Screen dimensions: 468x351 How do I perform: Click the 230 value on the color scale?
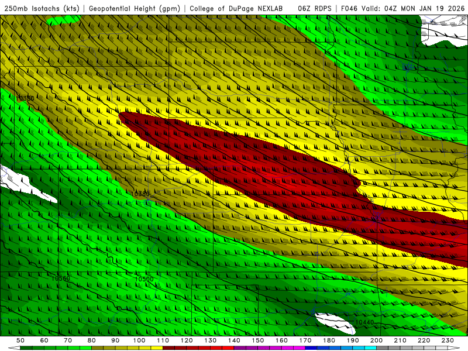click(448, 340)
